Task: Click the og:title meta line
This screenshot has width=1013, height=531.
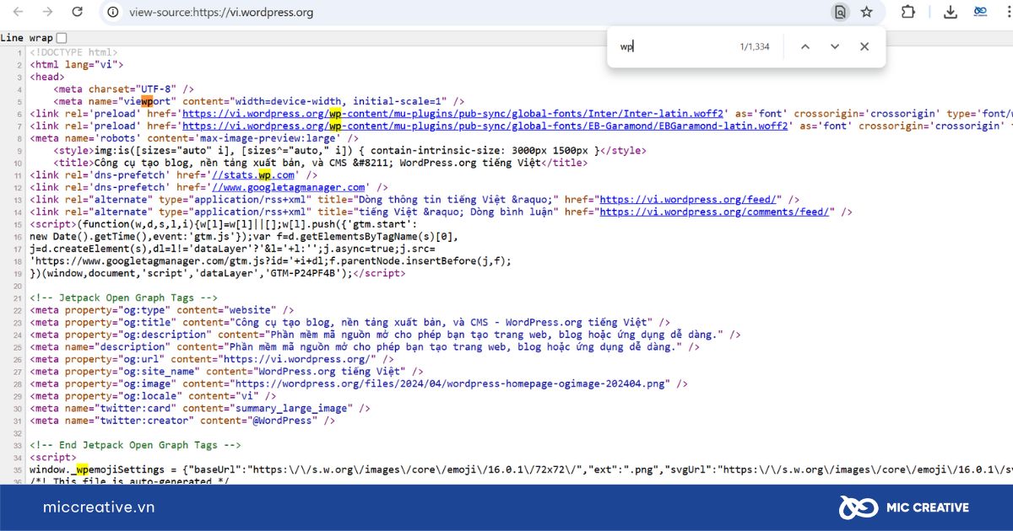Action: pos(349,322)
